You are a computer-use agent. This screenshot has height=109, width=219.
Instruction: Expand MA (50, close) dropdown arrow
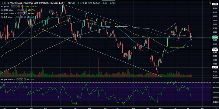coord(14,17)
